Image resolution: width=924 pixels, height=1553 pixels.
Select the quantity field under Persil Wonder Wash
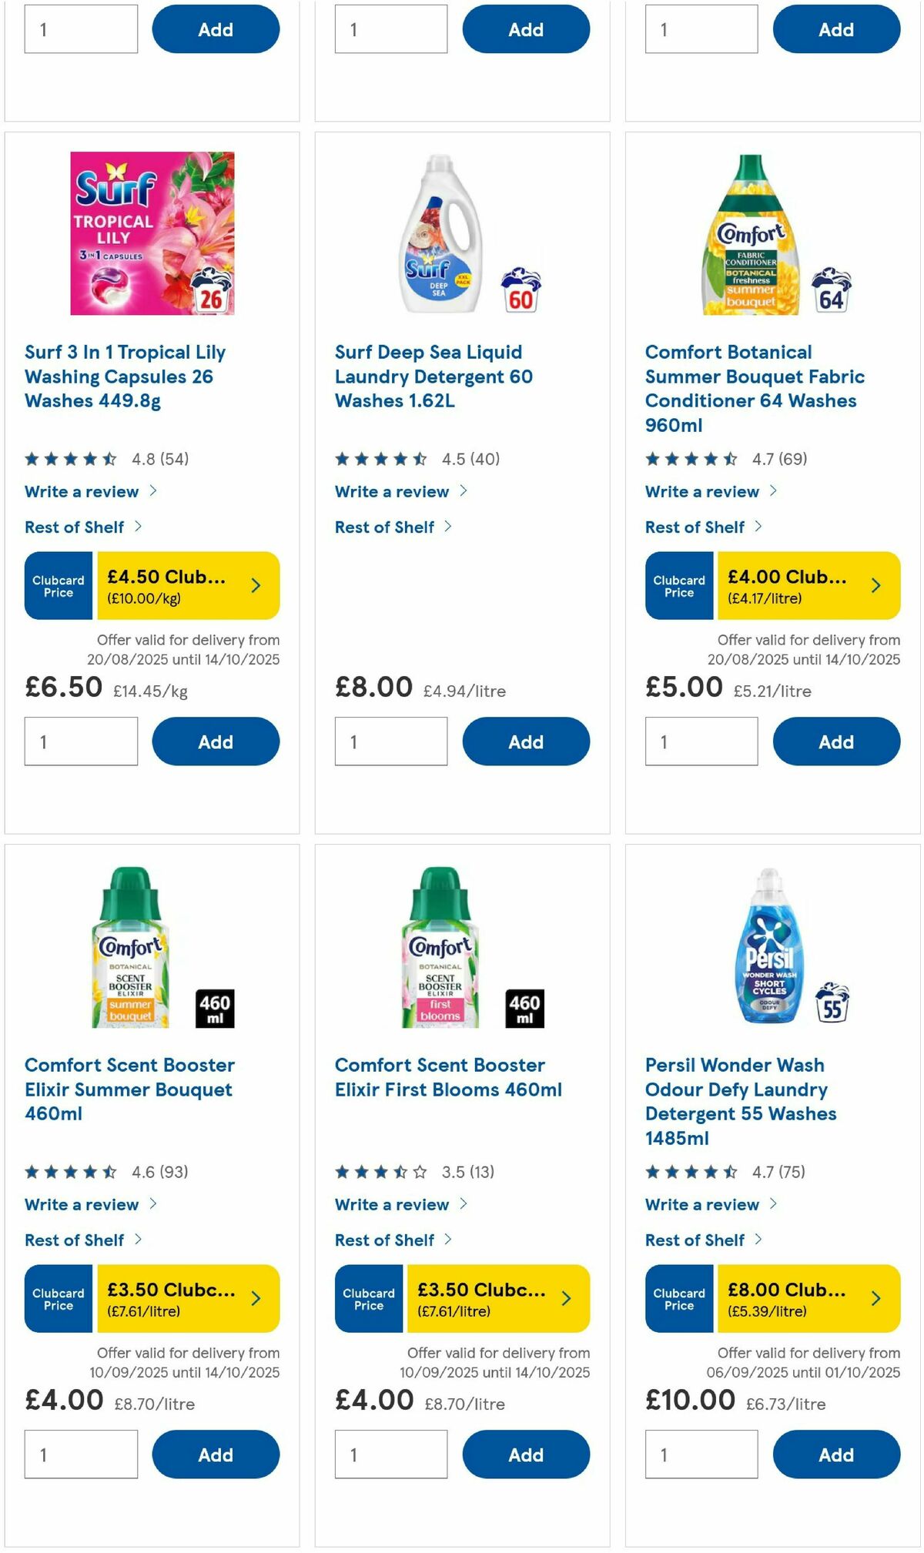pos(701,1454)
